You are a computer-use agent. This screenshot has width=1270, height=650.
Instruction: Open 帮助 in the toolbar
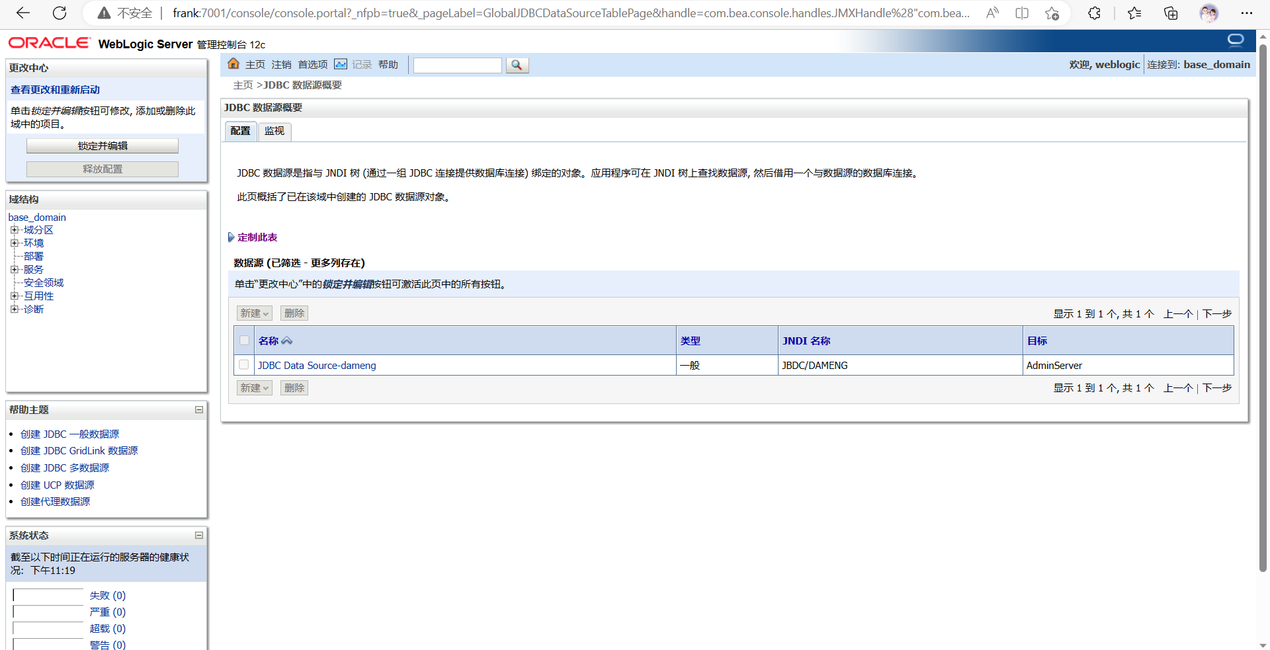point(388,65)
